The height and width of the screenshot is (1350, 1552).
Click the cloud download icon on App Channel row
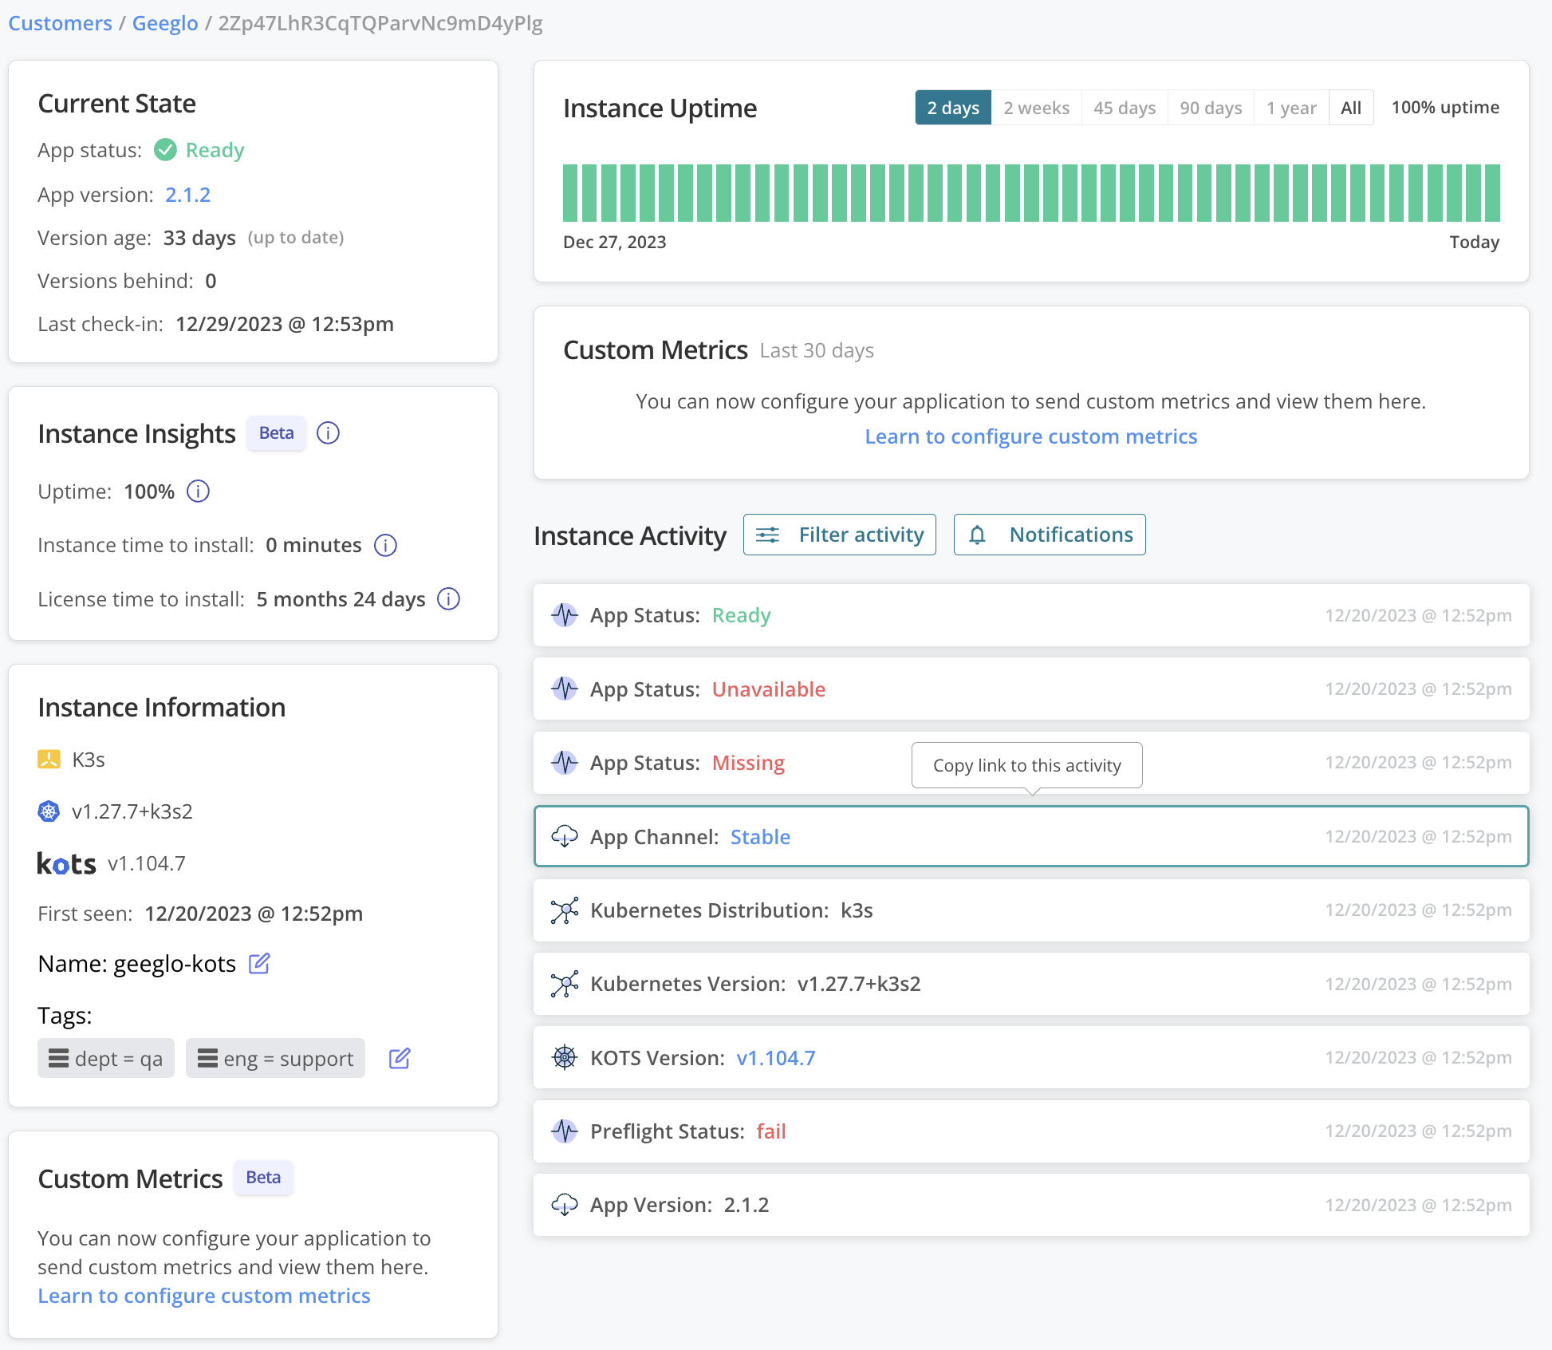click(565, 836)
